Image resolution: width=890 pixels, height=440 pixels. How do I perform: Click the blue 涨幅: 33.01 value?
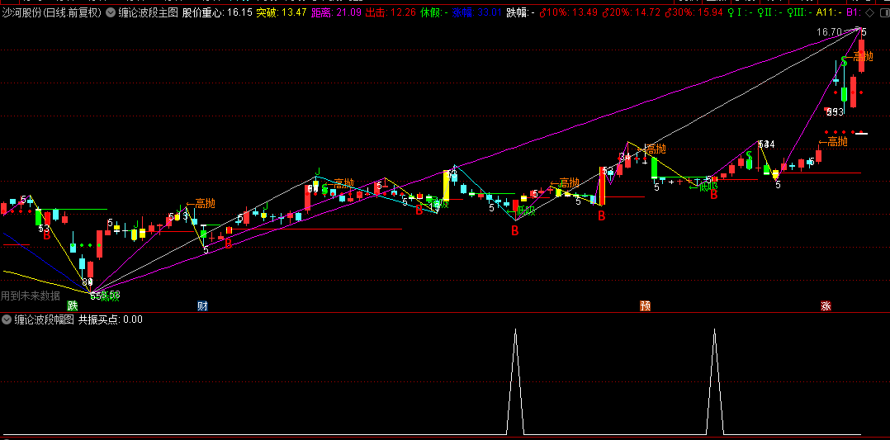point(477,12)
